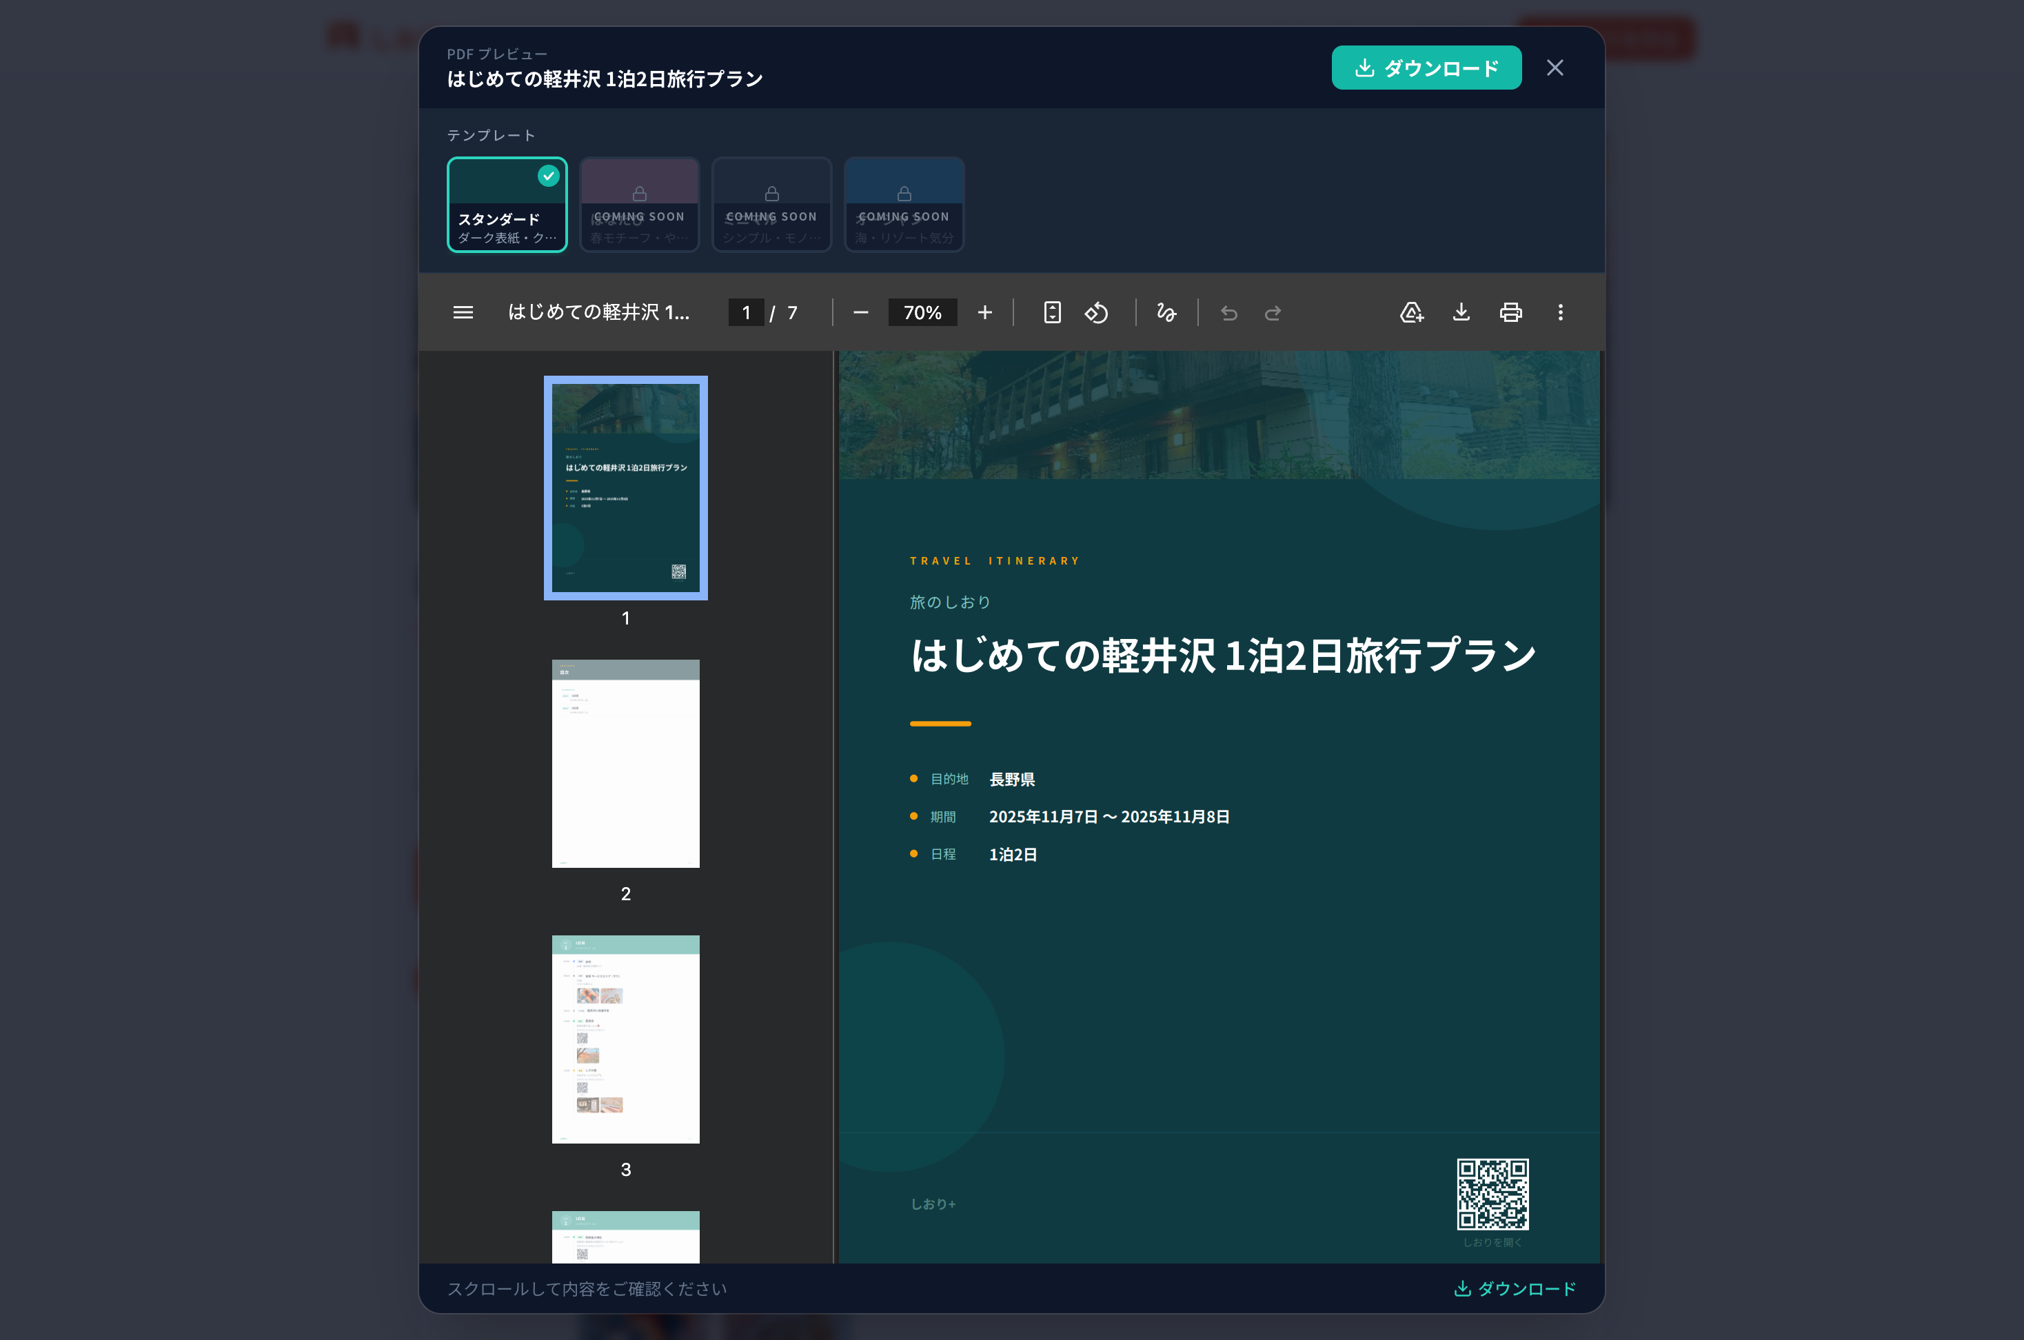Click the date range 2025年11月7日 text
The image size is (2024, 1340).
point(1109,817)
